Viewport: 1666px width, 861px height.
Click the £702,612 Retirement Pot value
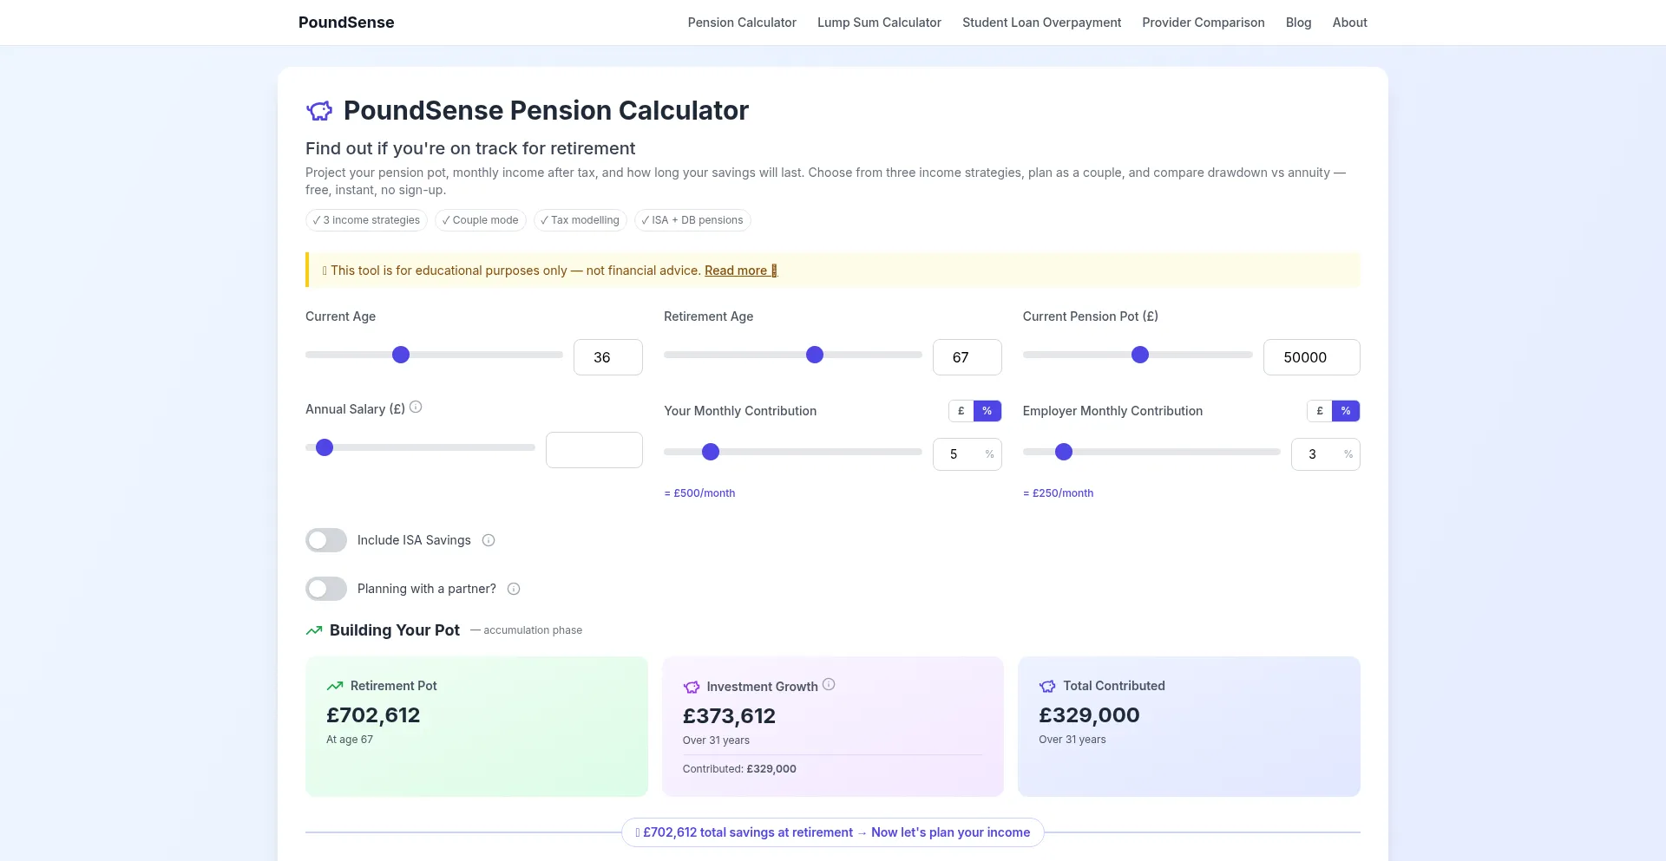(373, 715)
